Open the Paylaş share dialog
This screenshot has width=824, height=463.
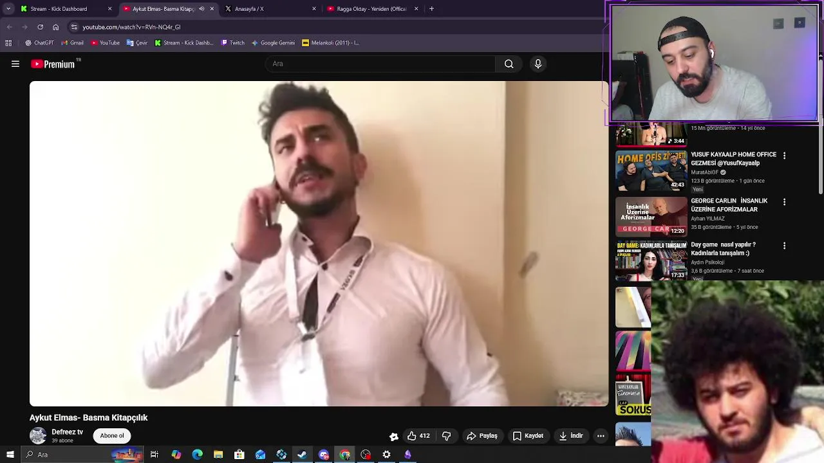tap(482, 436)
